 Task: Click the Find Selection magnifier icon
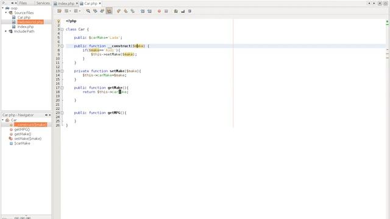88,11
